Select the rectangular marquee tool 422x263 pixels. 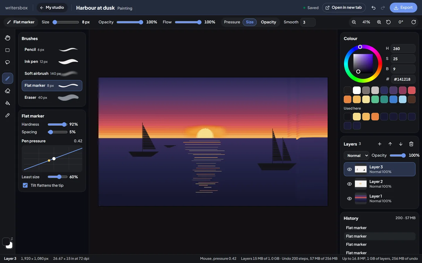pyautogui.click(x=8, y=50)
